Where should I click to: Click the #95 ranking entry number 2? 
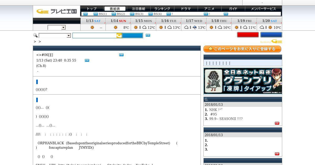[x=213, y=114]
